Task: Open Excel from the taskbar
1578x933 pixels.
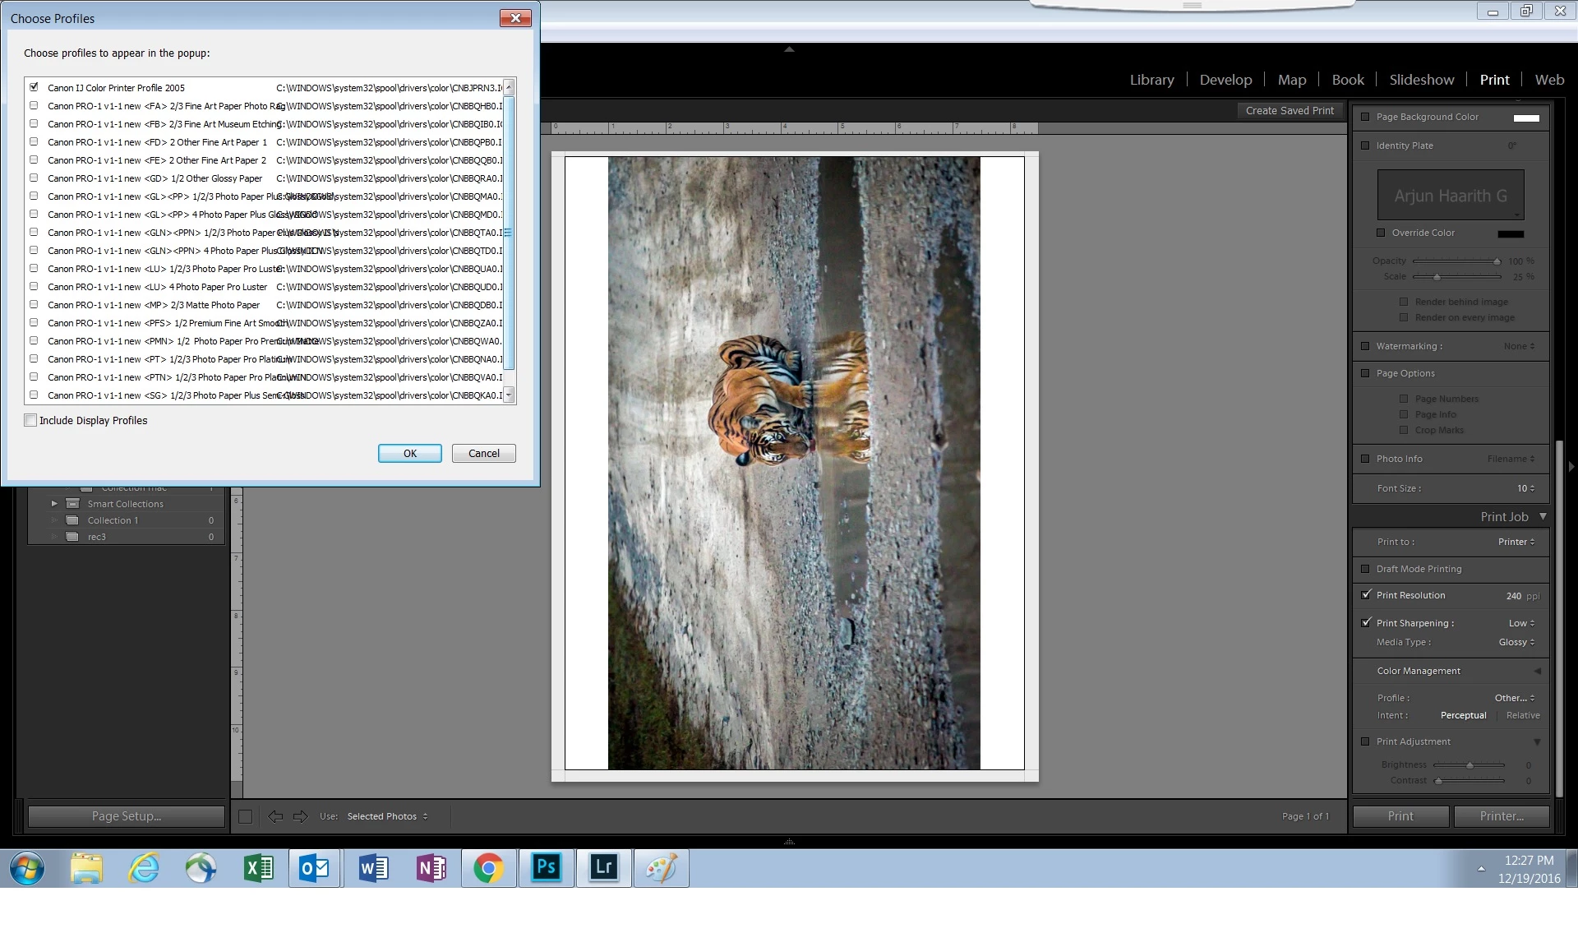Action: point(258,867)
